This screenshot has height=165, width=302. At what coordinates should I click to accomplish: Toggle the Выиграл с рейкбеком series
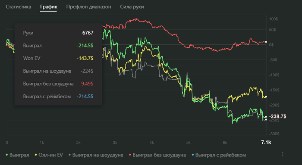[219, 155]
